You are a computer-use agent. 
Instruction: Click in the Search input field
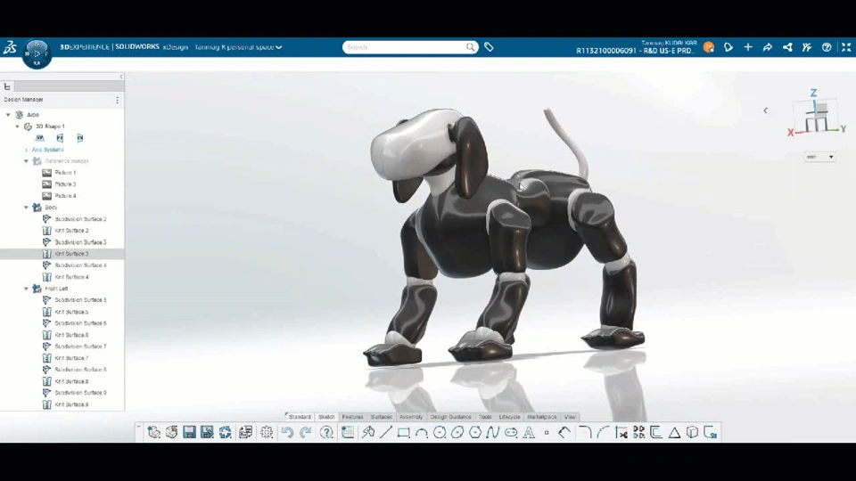click(x=405, y=47)
